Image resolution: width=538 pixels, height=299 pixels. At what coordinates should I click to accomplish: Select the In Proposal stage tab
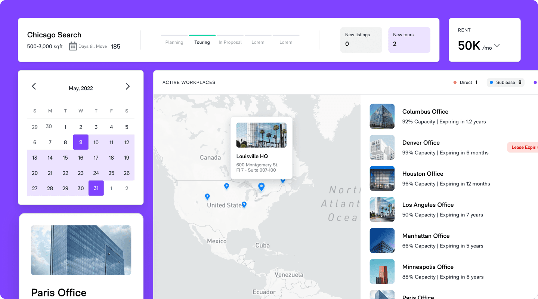[230, 40]
